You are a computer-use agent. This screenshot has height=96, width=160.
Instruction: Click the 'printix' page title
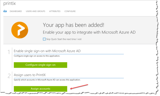(9, 4)
